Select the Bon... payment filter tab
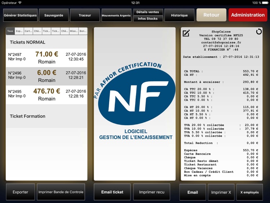Viewport: 270px width, 203px height. coord(83,31)
